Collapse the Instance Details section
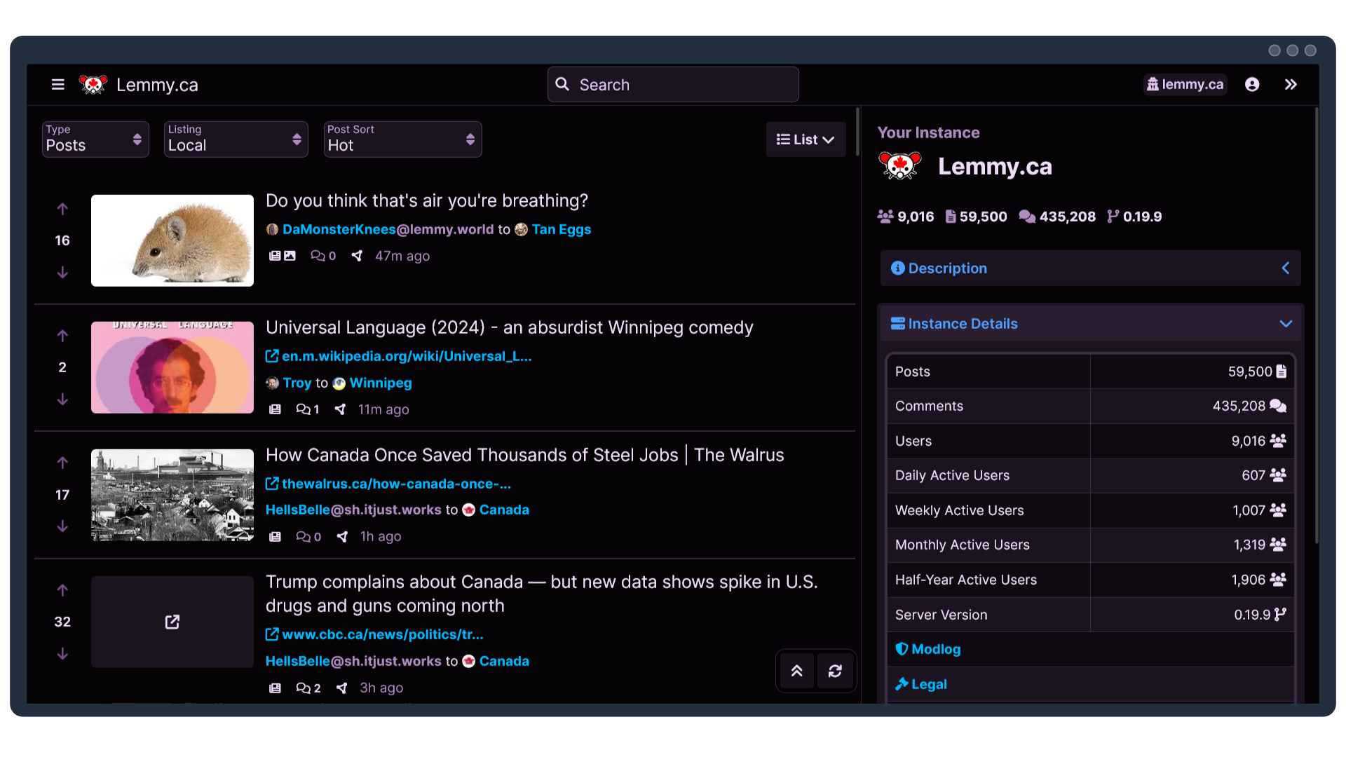 [1286, 324]
